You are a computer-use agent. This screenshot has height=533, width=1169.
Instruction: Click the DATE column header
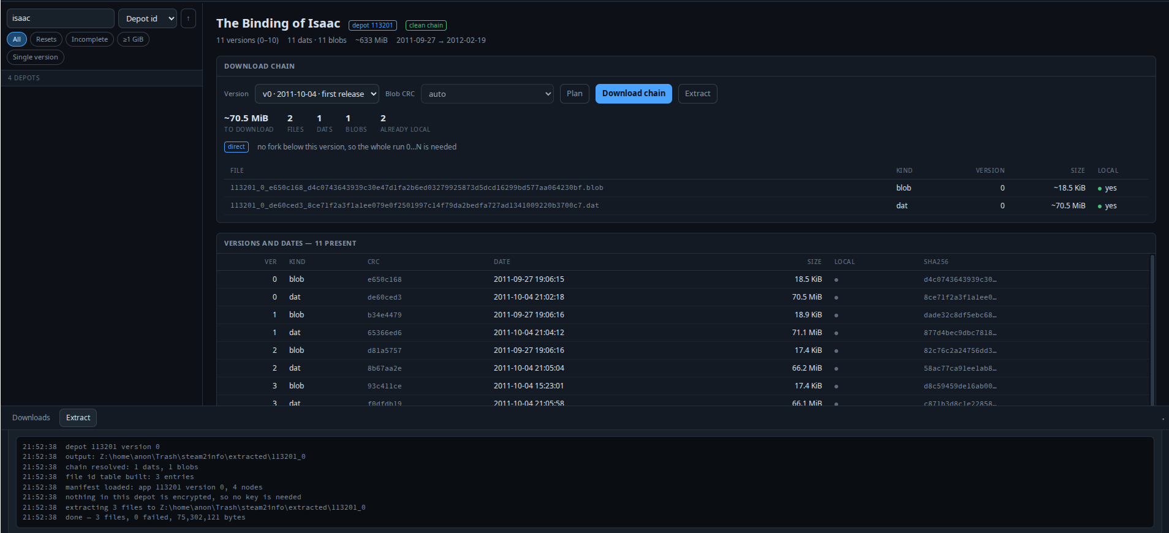click(x=502, y=262)
